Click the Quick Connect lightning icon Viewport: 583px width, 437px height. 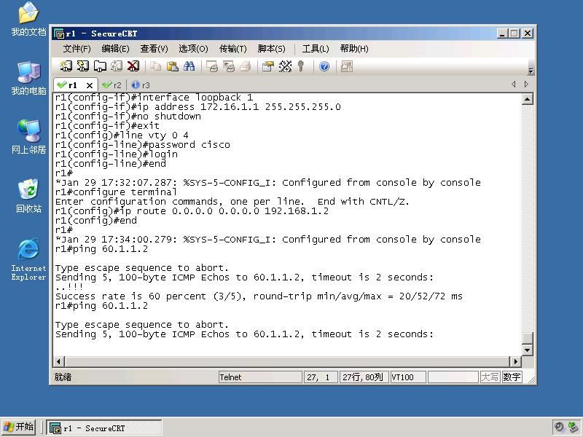(x=82, y=66)
